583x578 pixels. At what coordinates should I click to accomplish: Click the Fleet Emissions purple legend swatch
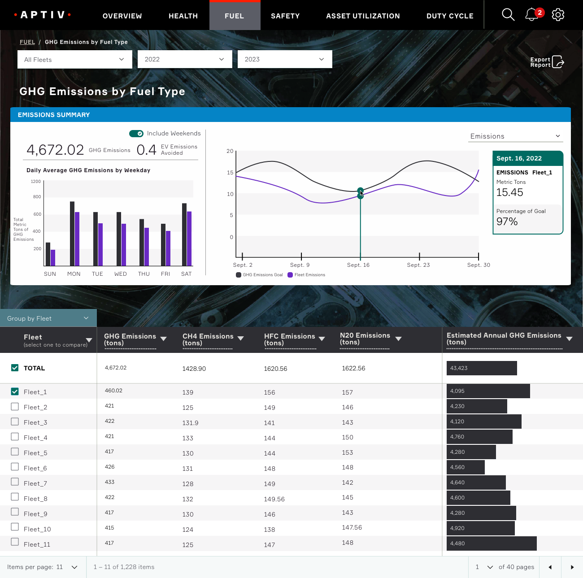(290, 275)
